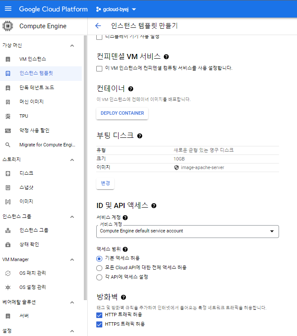Open the gcloud-byej project dropdown
Image resolution: width=297 pixels, height=336 pixels.
(116, 9)
